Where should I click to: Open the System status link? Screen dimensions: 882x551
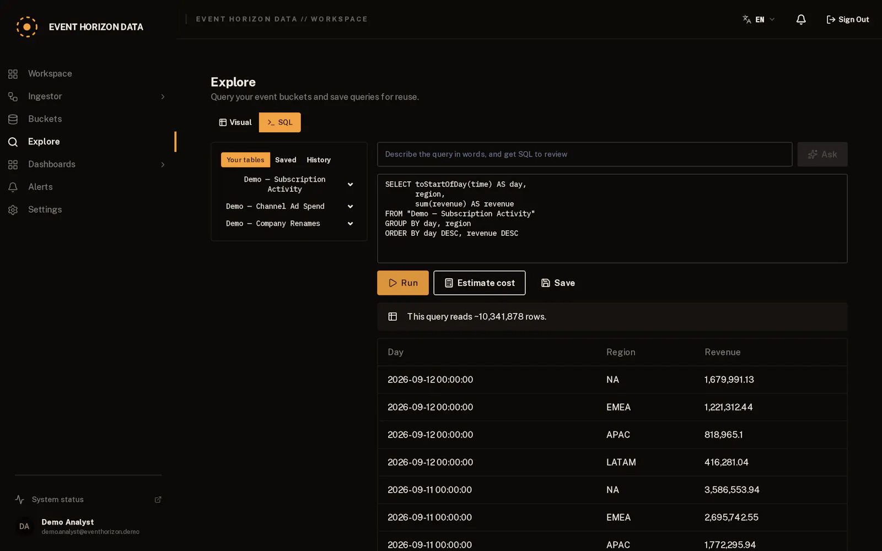pos(88,499)
